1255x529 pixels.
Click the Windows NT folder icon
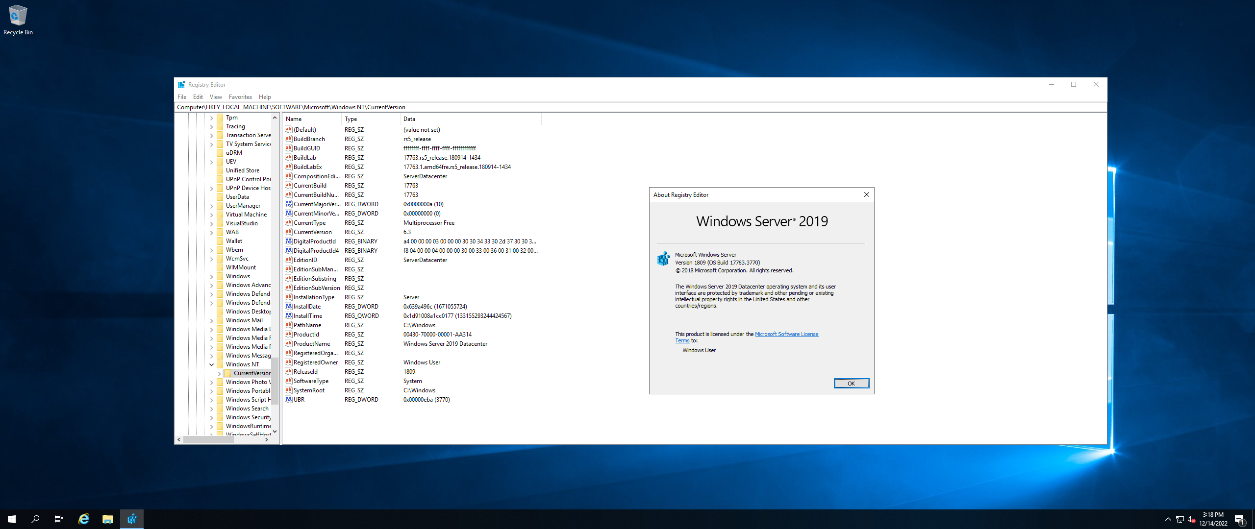point(220,364)
